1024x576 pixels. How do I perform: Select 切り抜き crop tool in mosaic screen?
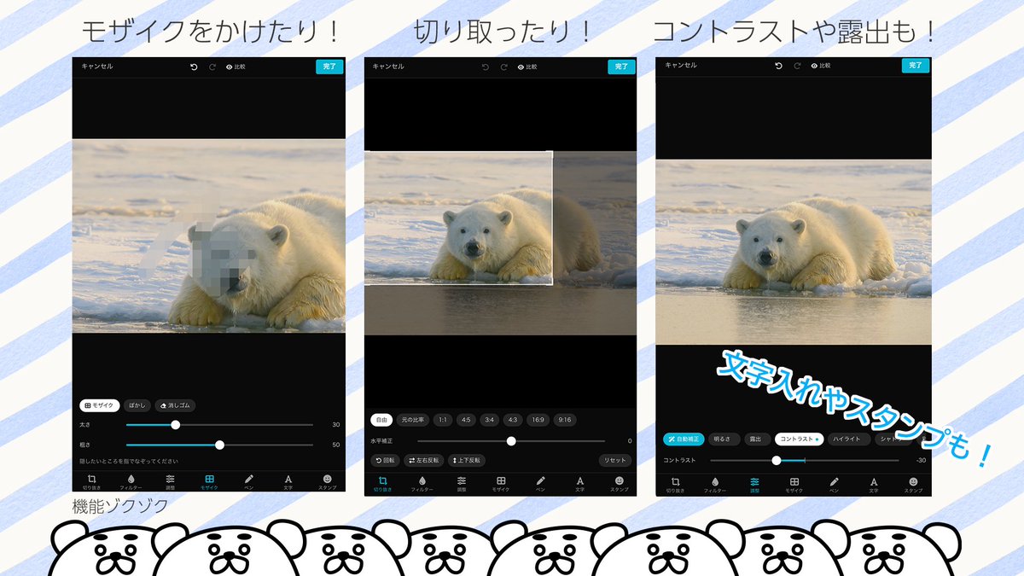coord(91,482)
